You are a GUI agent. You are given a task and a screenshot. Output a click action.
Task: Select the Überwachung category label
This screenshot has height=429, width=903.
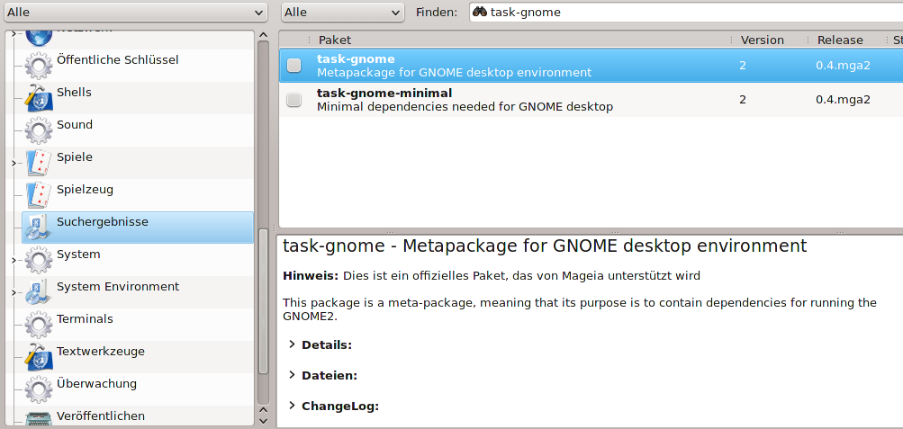click(96, 383)
